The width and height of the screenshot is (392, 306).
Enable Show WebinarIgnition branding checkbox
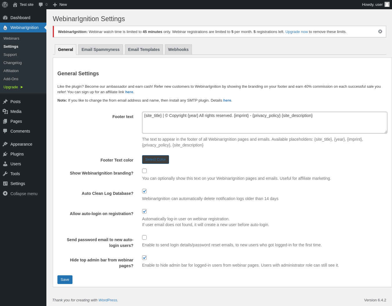144,171
